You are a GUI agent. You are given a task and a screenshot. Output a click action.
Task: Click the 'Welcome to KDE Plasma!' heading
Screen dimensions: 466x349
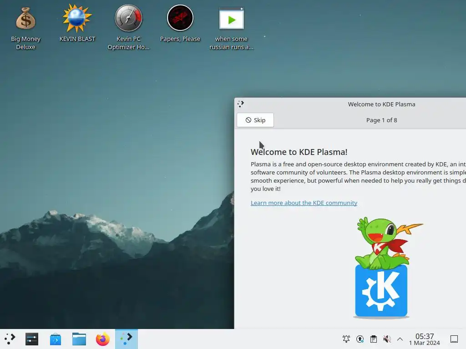(299, 152)
